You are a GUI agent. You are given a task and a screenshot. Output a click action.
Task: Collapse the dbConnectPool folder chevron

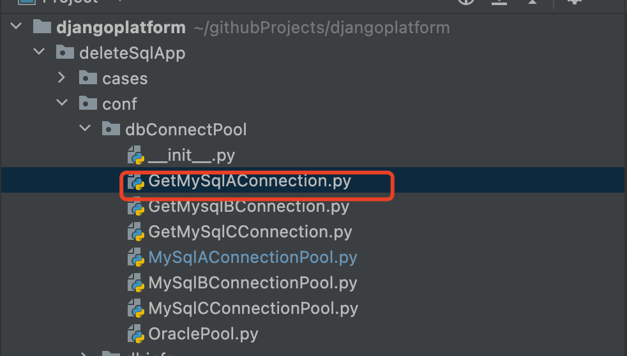pyautogui.click(x=85, y=128)
